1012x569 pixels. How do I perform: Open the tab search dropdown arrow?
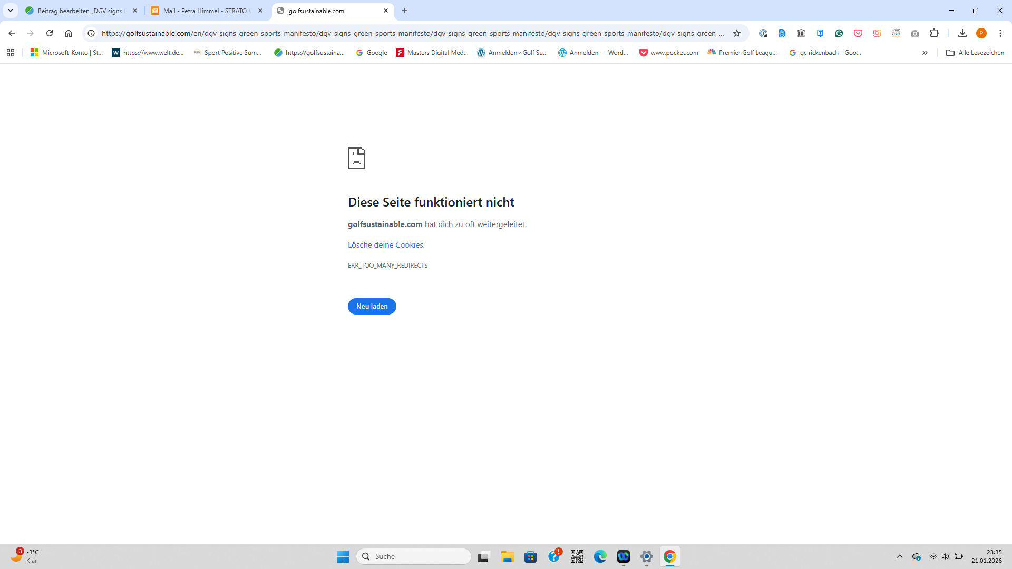coord(11,11)
